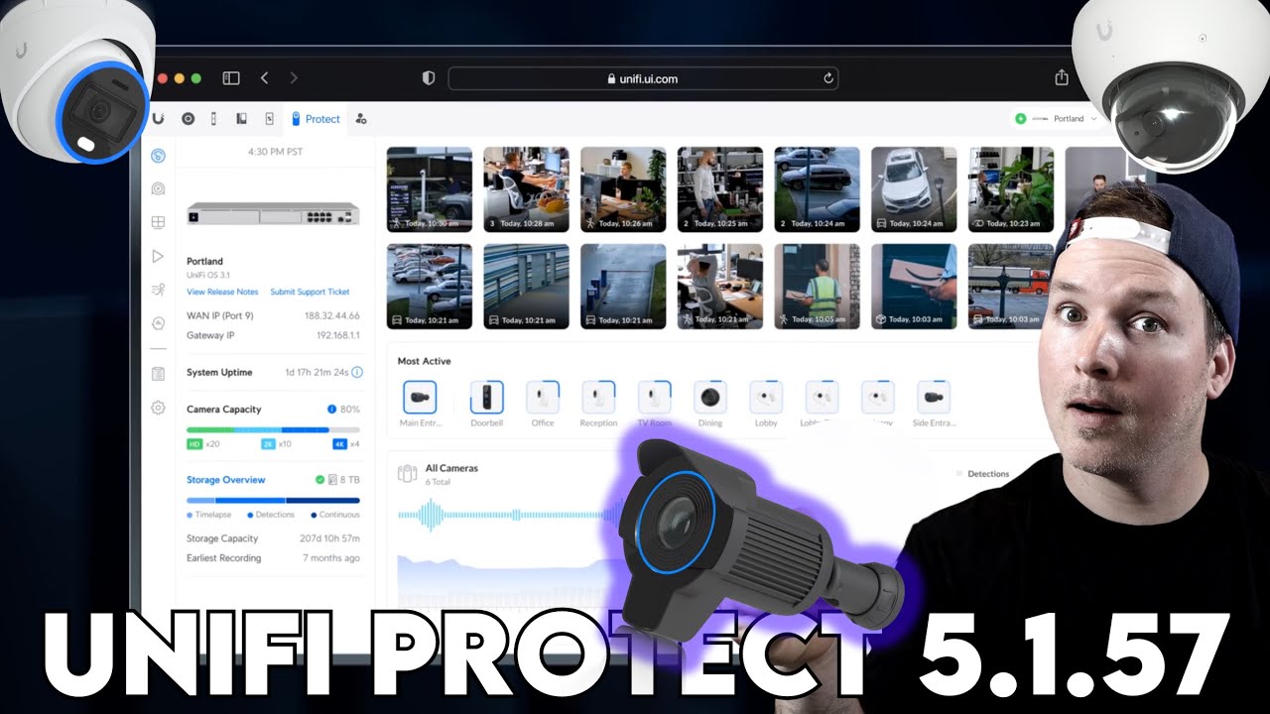Open the Devices camera sidebar icon

click(158, 188)
